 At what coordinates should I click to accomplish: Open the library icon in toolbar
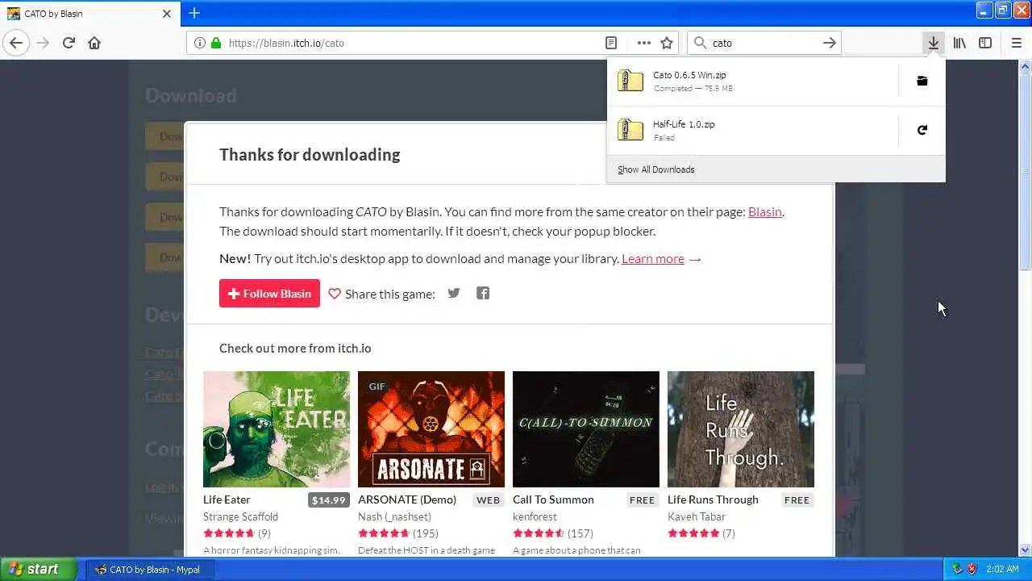point(959,43)
